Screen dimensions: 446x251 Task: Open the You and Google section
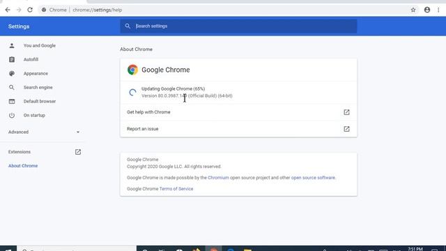40,45
